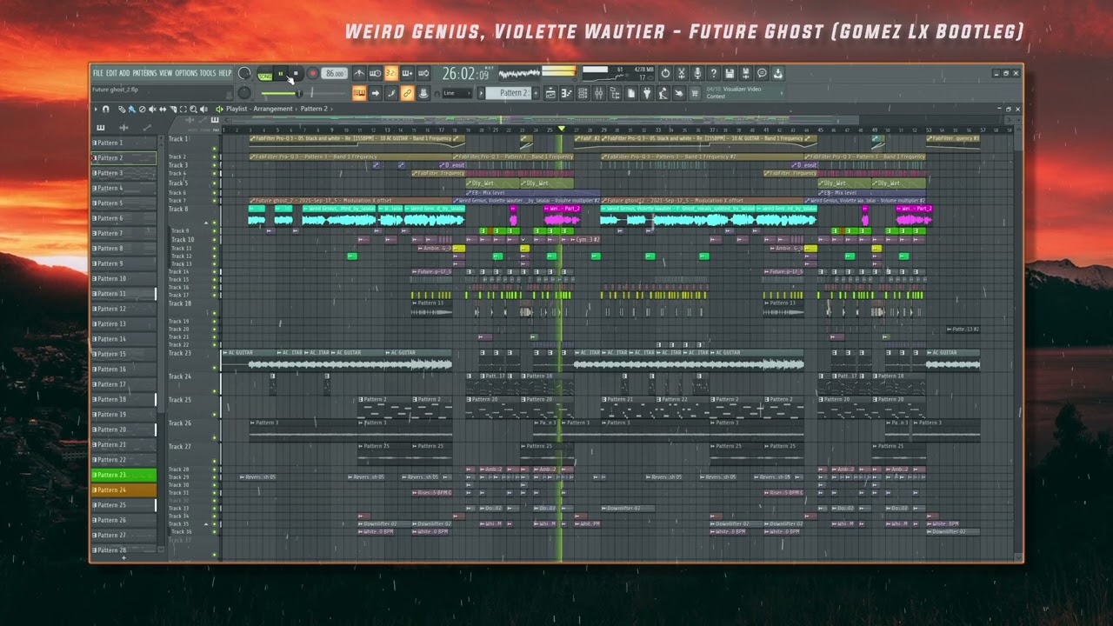1113x626 pixels.
Task: Mute Track 23 using its green LED
Action: click(214, 368)
